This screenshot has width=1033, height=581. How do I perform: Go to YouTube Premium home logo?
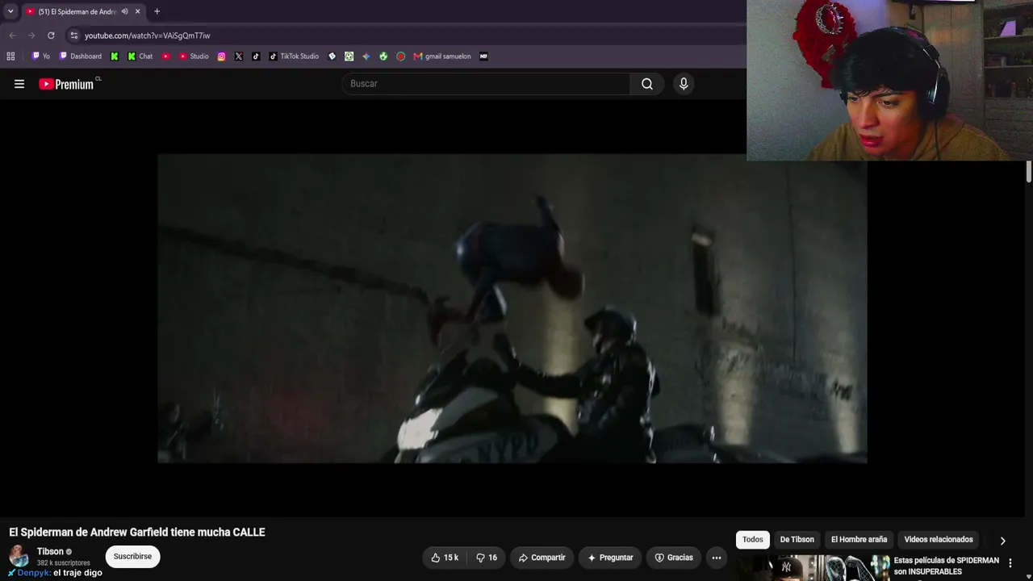66,84
